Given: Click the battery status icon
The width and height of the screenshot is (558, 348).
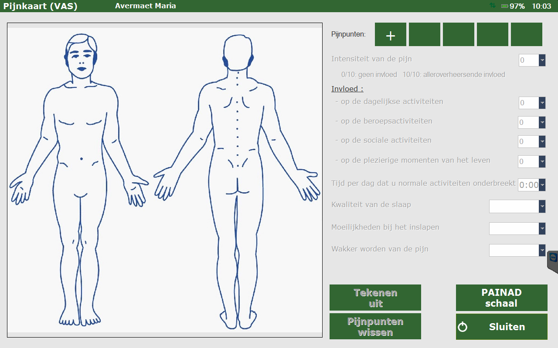Looking at the screenshot, I should (x=504, y=6).
